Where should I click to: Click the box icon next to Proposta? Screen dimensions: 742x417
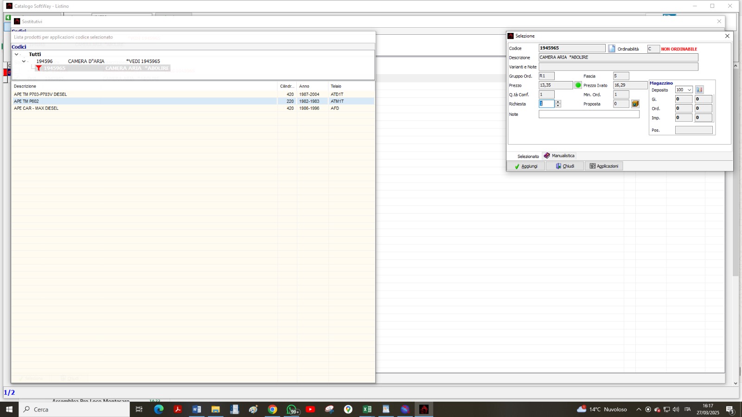click(x=635, y=104)
